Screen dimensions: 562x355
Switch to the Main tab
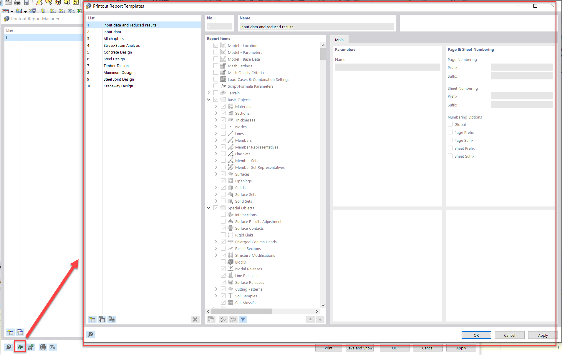click(x=339, y=39)
